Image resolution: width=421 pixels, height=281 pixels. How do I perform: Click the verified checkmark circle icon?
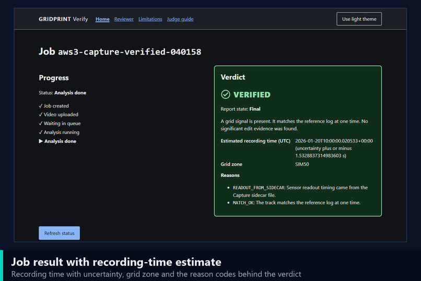pyautogui.click(x=226, y=94)
